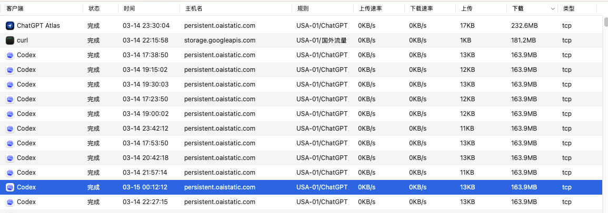Click the Codex icon at 22:27:15
608x213 pixels.
[10, 201]
